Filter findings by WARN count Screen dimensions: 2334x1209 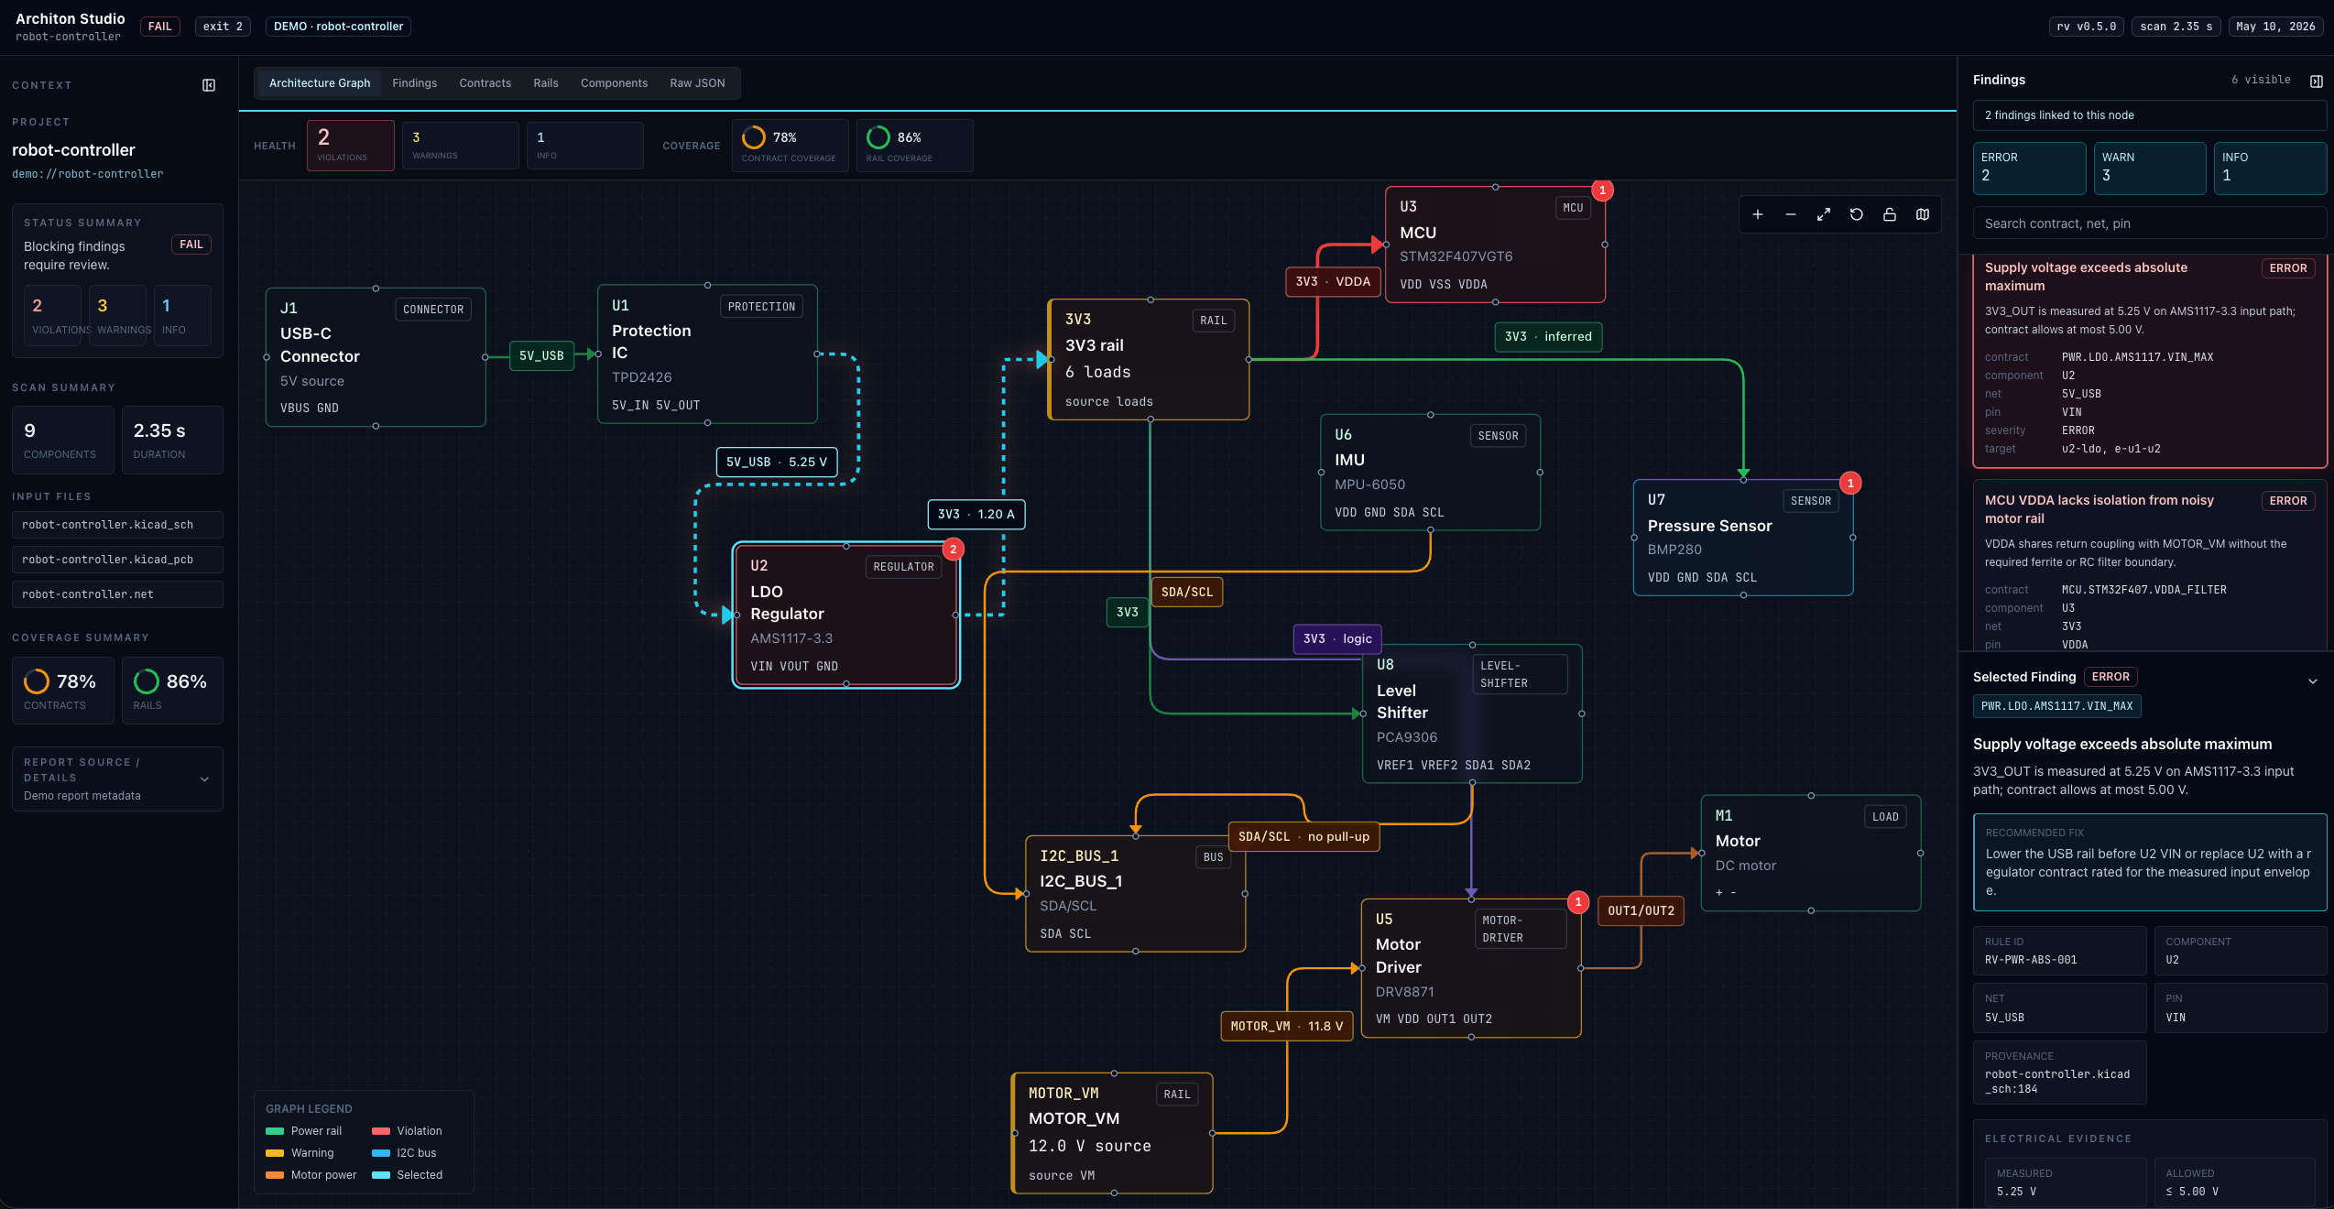(x=2150, y=168)
